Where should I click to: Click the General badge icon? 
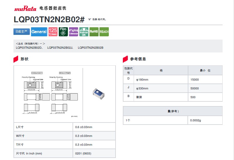[x=39, y=32]
